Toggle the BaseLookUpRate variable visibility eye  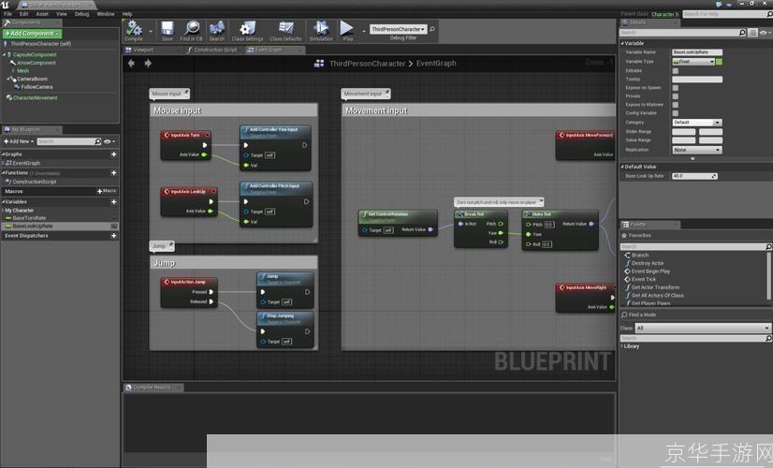pos(114,226)
